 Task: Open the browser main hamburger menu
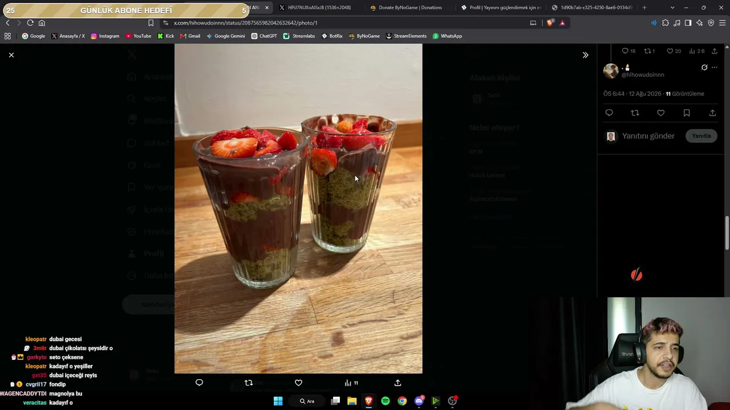pyautogui.click(x=722, y=23)
